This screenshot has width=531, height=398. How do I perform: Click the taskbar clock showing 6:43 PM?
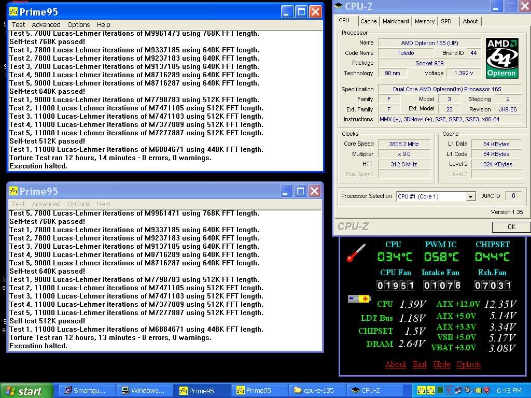click(509, 391)
